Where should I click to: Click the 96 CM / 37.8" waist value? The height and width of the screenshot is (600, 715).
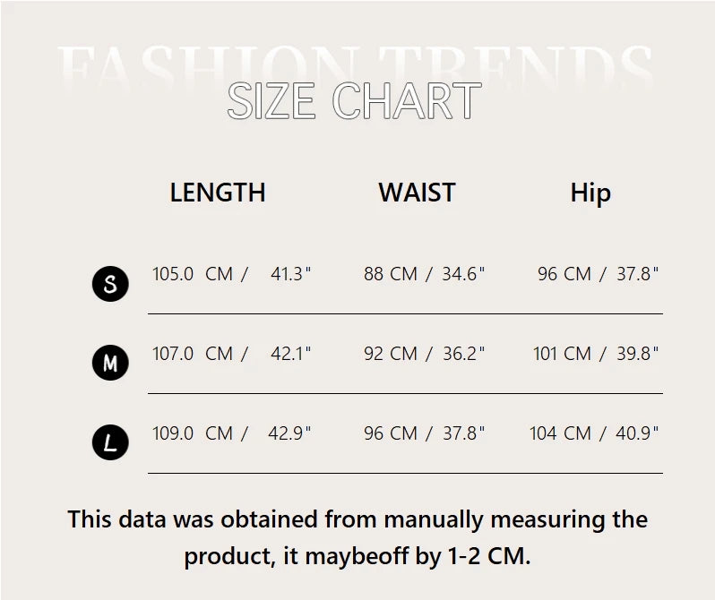click(x=424, y=433)
